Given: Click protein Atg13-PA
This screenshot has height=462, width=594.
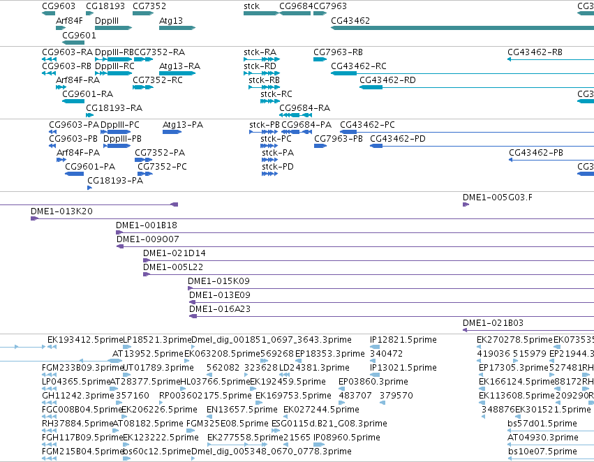Looking at the screenshot, I should pyautogui.click(x=172, y=132).
